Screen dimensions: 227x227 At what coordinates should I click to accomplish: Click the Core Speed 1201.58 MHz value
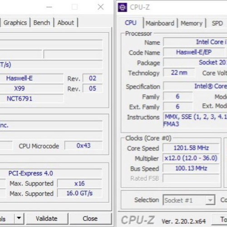pyautogui.click(x=191, y=148)
